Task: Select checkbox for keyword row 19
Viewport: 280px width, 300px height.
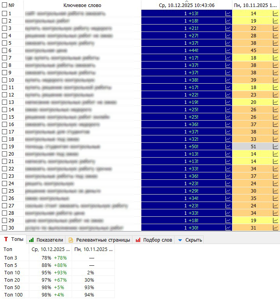Action: coord(4,147)
